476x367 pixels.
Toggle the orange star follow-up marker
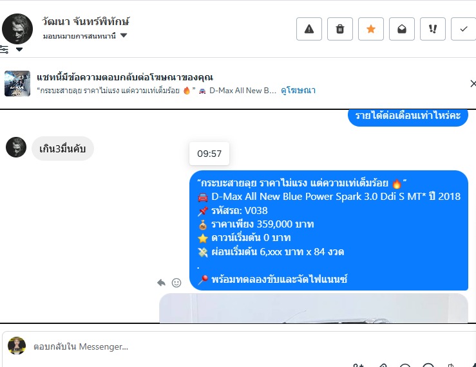(371, 29)
